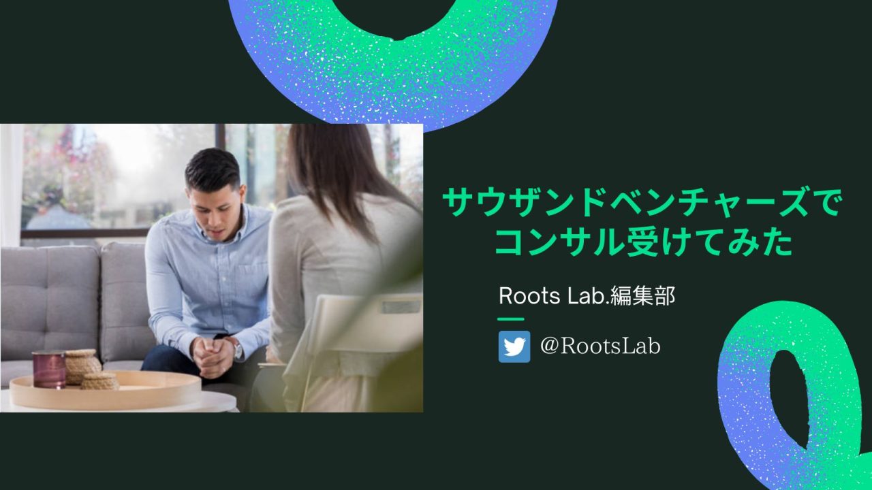872x490 pixels.
Task: Click the purple candle glass on tray
Action: pyautogui.click(x=49, y=370)
